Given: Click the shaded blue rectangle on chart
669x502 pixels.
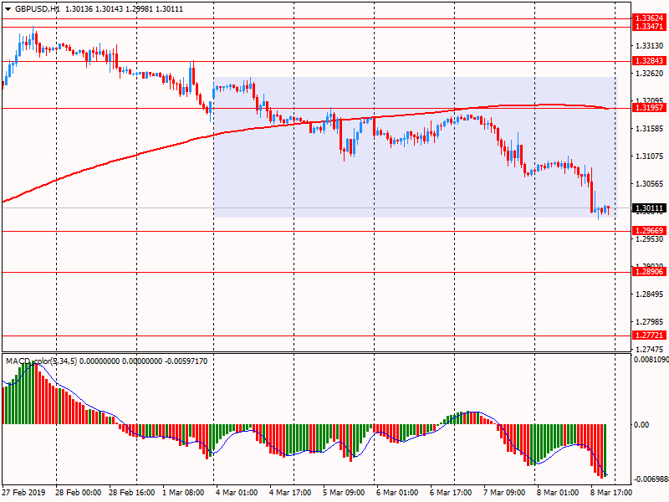Looking at the screenshot, I should click(x=415, y=147).
